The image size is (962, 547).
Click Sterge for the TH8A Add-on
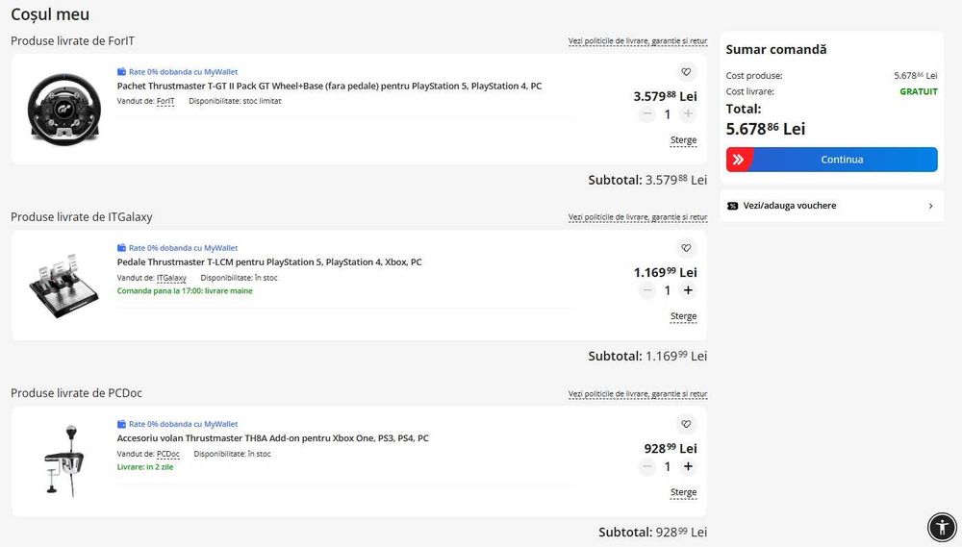683,492
